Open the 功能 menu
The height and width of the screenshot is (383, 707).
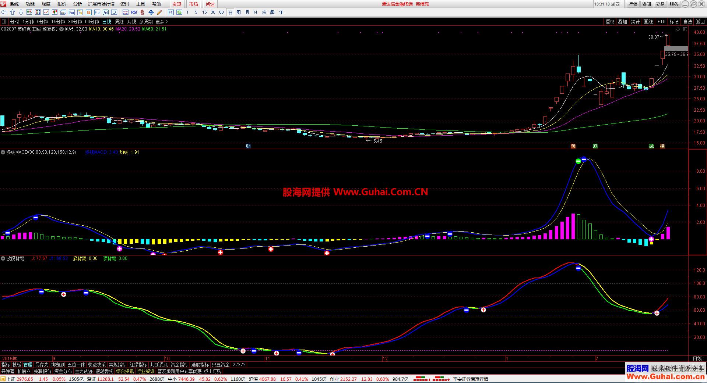(x=30, y=4)
